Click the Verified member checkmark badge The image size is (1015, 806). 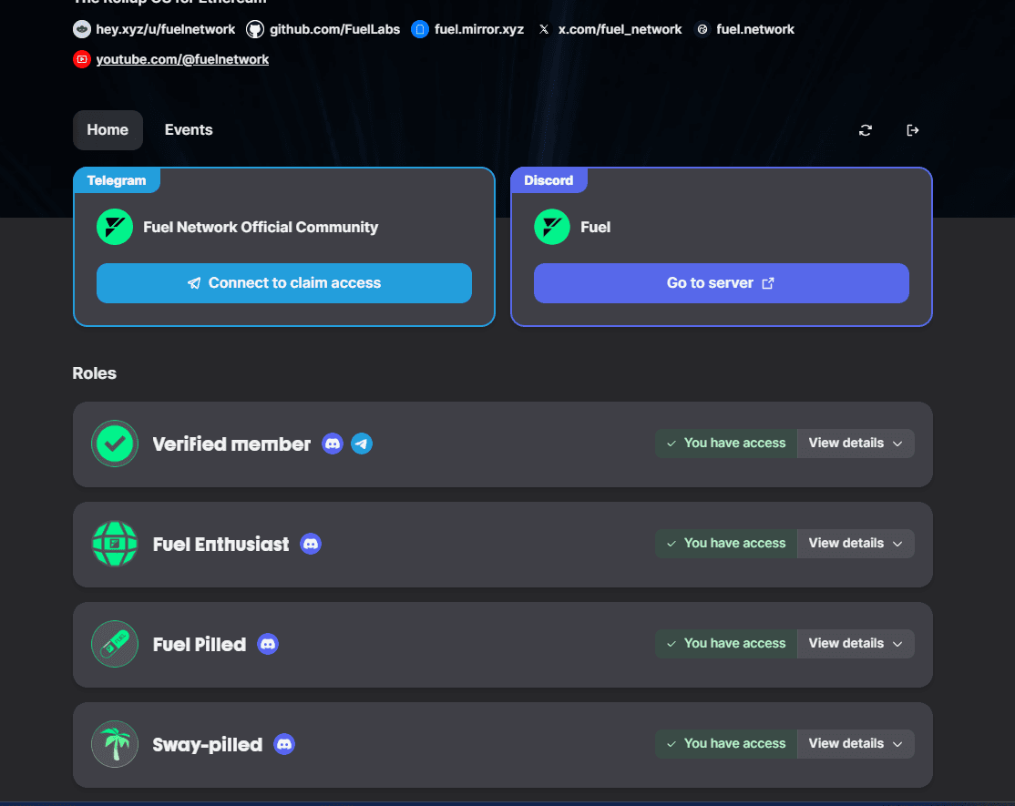(x=115, y=444)
